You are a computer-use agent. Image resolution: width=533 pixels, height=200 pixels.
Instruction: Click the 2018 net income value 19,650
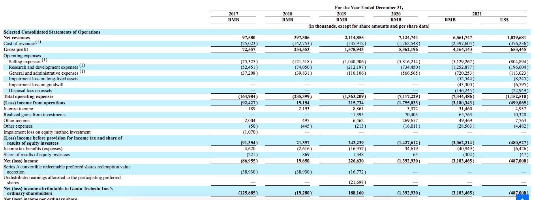coord(304,161)
